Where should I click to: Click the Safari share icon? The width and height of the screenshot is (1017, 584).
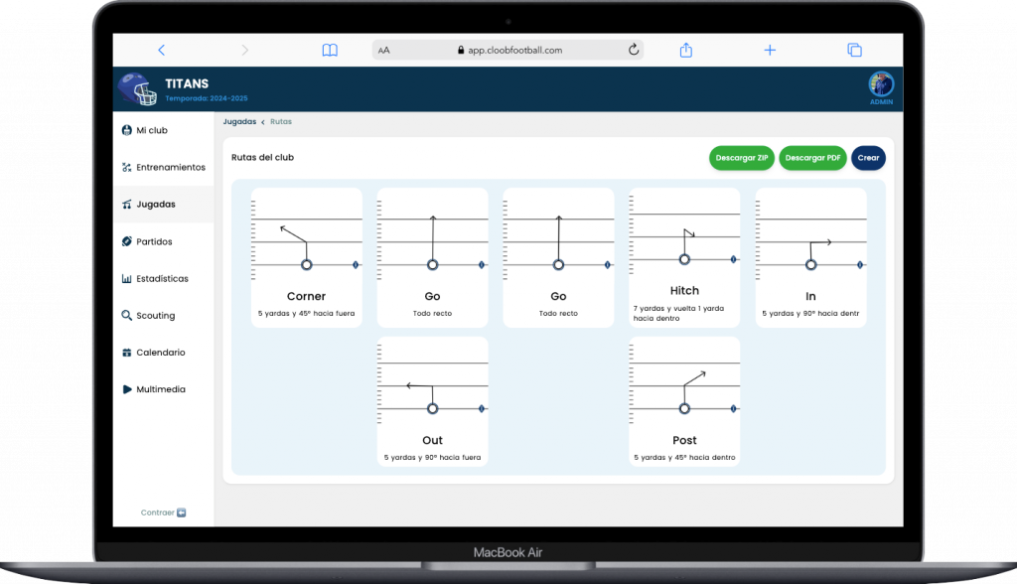pos(685,50)
